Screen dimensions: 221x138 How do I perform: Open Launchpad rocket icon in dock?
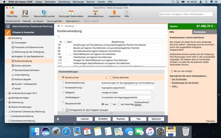click(56, 131)
